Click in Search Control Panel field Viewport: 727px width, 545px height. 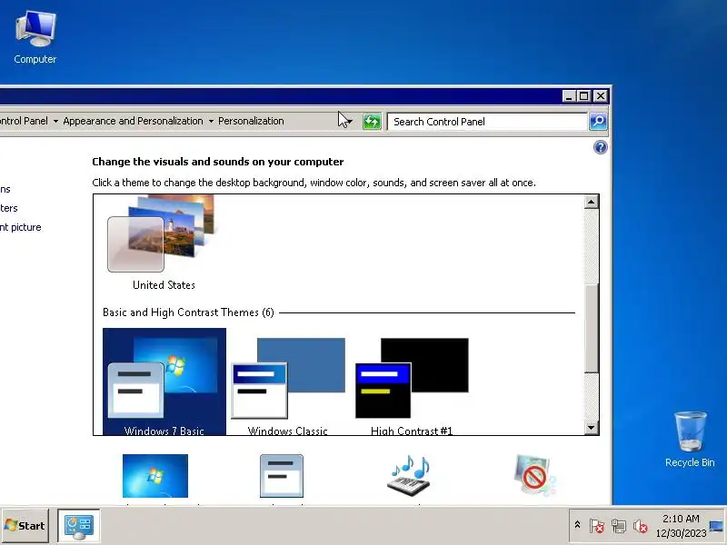(487, 122)
